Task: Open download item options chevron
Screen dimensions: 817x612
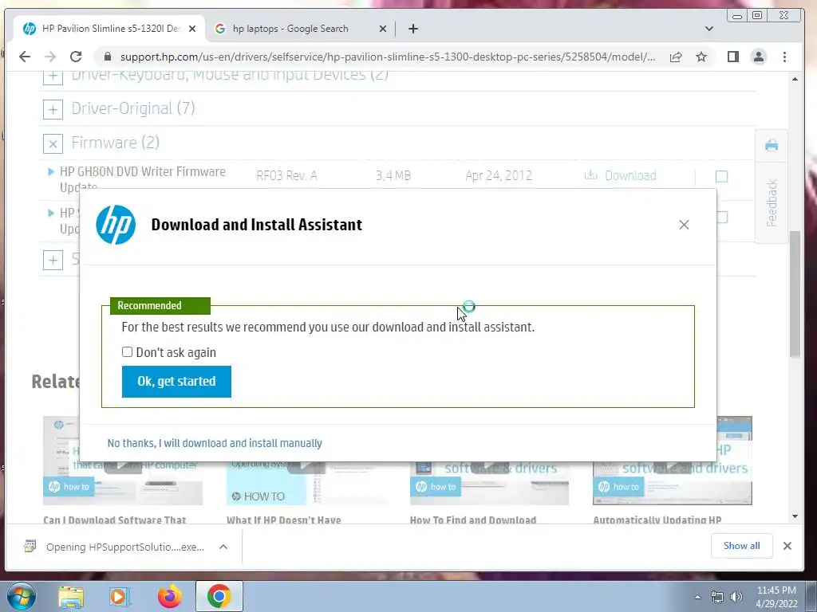Action: coord(223,547)
